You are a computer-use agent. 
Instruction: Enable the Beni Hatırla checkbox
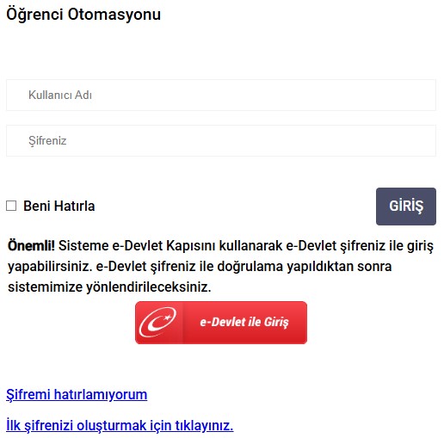(x=11, y=206)
